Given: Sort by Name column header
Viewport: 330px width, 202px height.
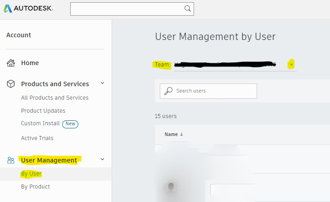Looking at the screenshot, I should pyautogui.click(x=171, y=135).
